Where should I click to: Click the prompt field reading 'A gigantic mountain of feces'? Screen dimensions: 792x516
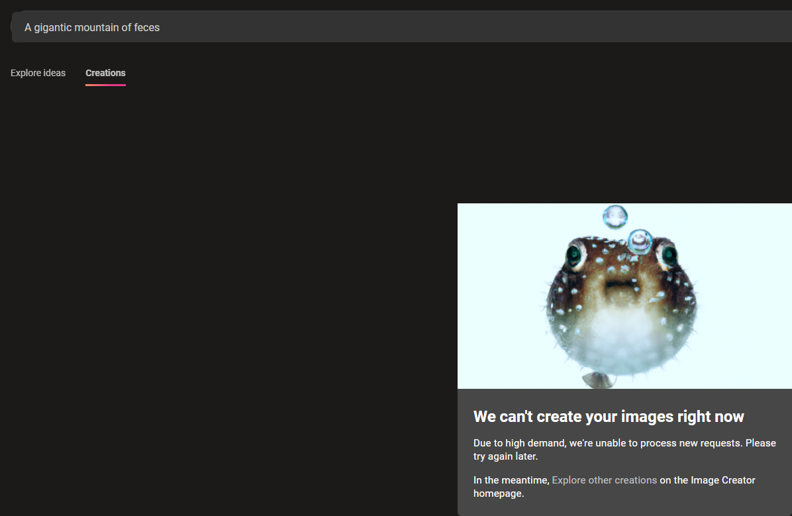tap(401, 27)
